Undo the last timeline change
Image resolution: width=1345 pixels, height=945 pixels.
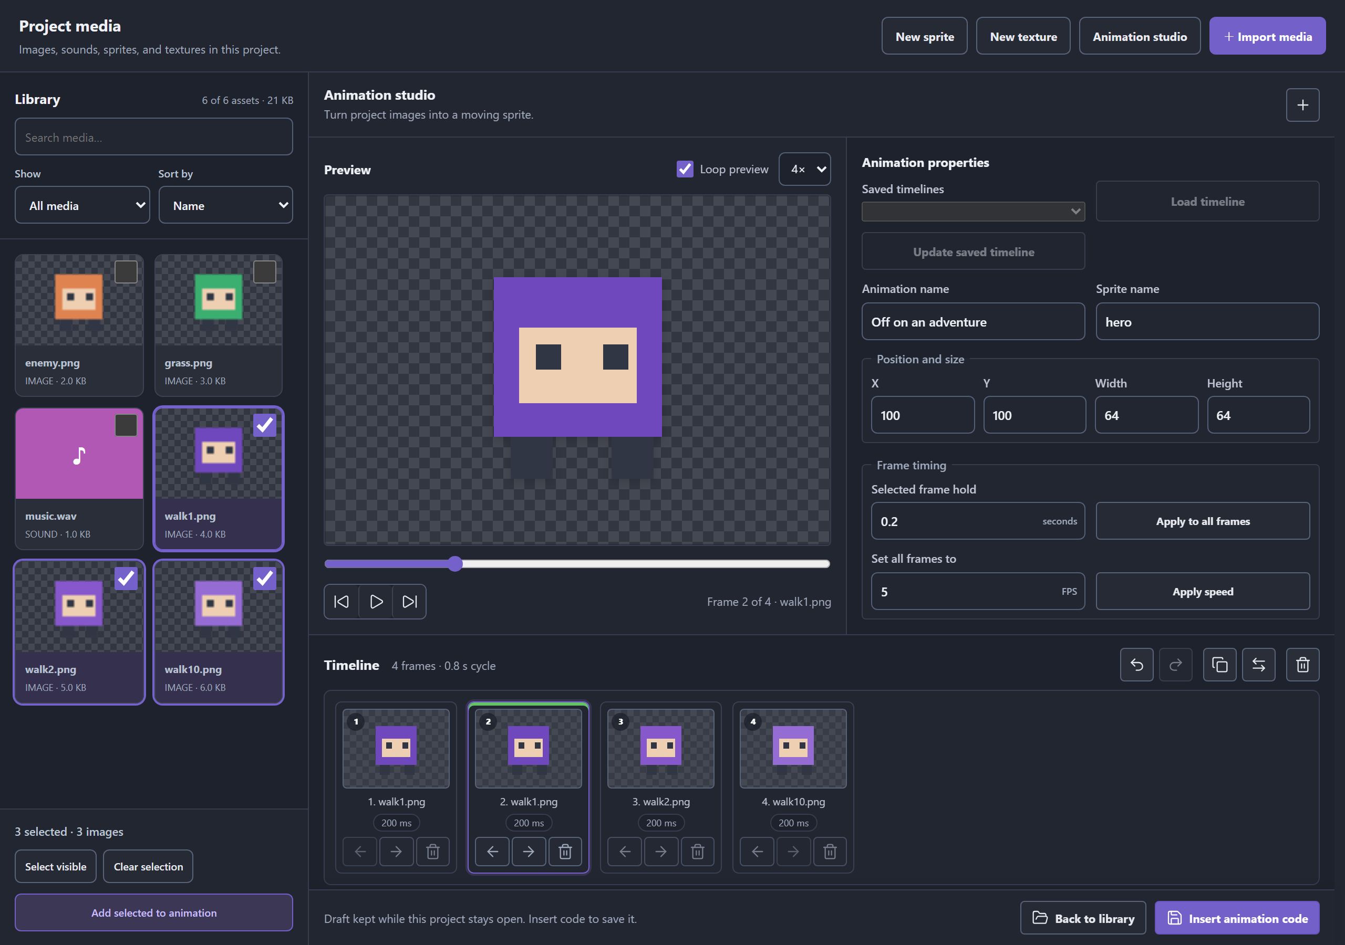(x=1136, y=665)
